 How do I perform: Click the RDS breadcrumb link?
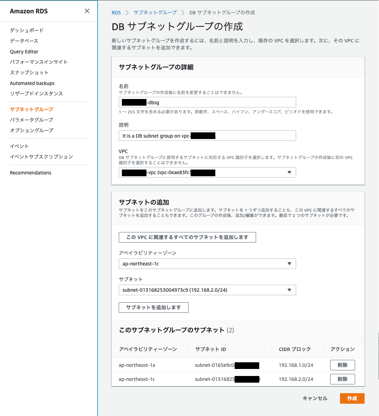click(x=116, y=12)
